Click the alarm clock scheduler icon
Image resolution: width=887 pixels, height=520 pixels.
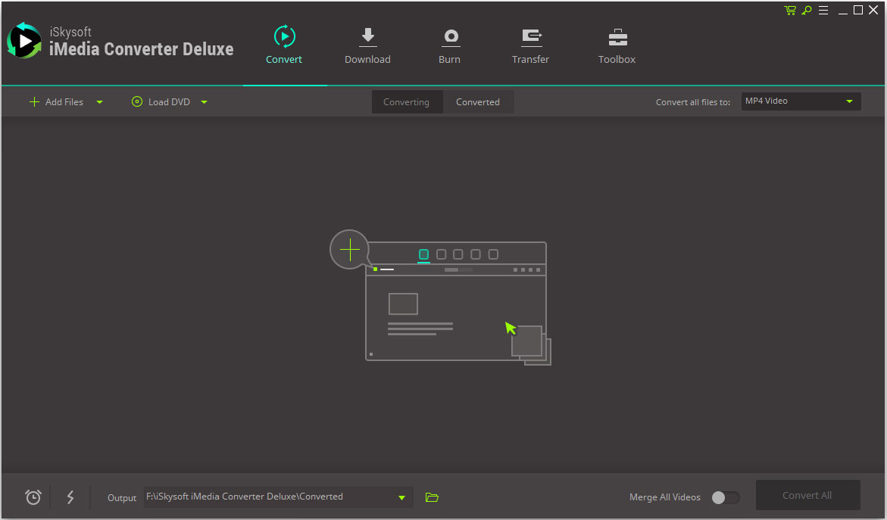click(33, 497)
